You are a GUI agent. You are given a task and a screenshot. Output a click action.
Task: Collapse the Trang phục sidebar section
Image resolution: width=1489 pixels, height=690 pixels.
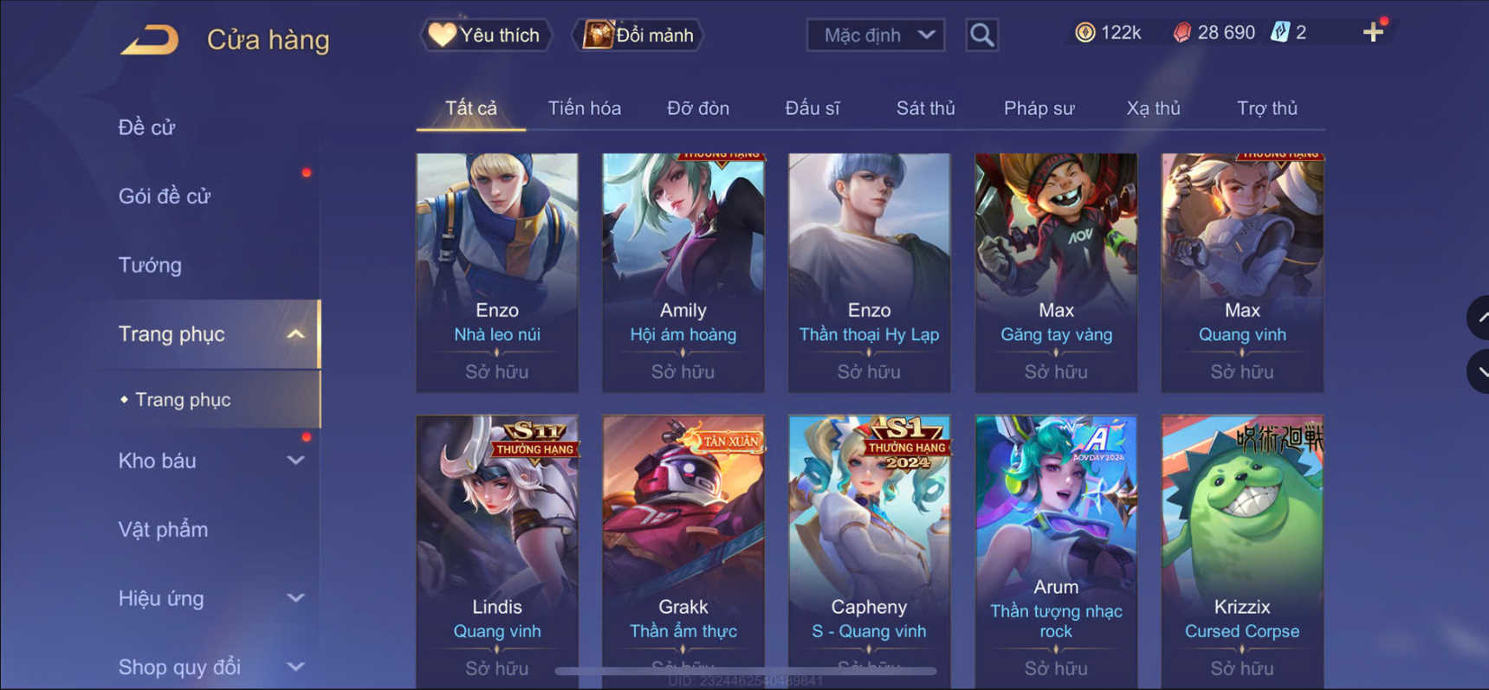(x=295, y=334)
